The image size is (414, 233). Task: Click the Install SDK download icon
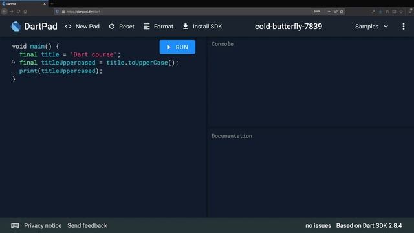tap(186, 27)
